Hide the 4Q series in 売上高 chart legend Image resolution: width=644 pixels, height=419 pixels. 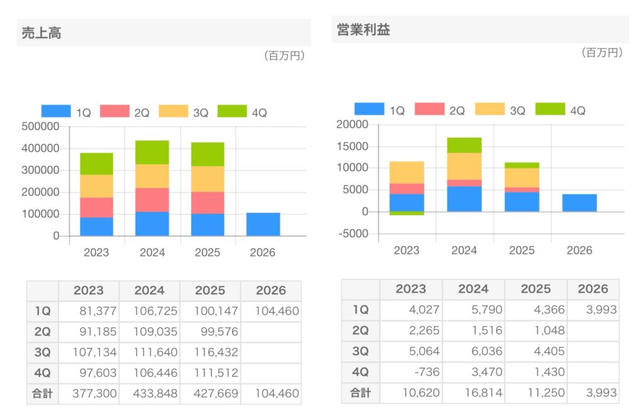[x=231, y=112]
